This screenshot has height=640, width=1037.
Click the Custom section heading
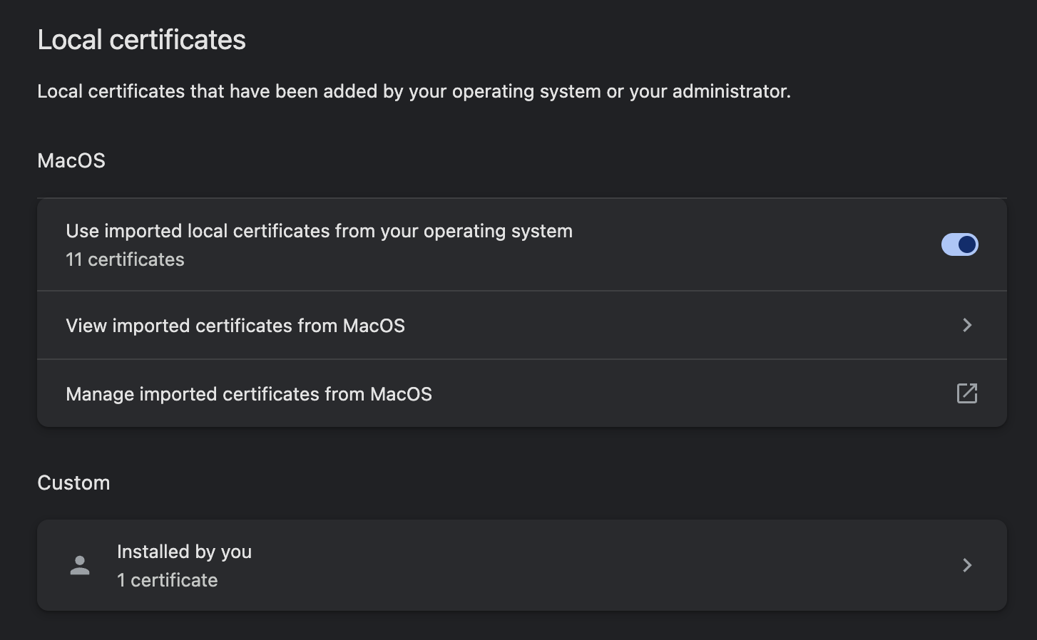pos(73,482)
